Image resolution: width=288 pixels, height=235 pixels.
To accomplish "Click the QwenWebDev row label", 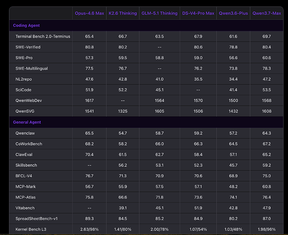I will [29, 101].
